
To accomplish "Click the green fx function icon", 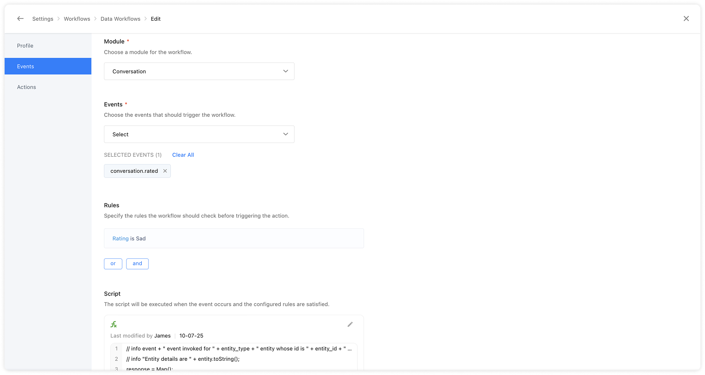I will tap(114, 324).
